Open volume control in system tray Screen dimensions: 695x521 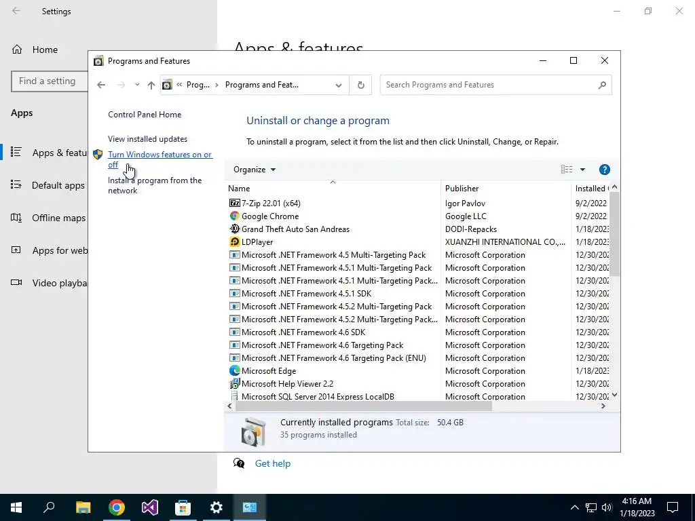click(607, 507)
